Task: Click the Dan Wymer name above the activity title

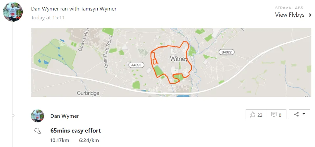Action: tap(64, 116)
